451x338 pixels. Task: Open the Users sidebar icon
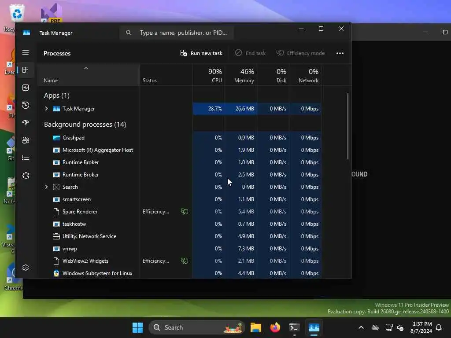26,140
